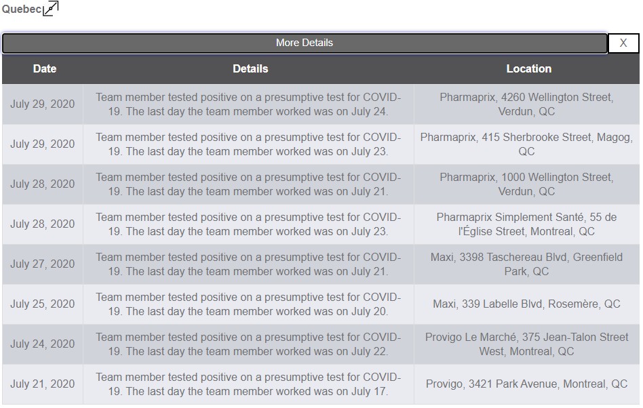Select Provigo Le Marché Jean-Talon location
The width and height of the screenshot is (643, 408).
click(x=526, y=344)
